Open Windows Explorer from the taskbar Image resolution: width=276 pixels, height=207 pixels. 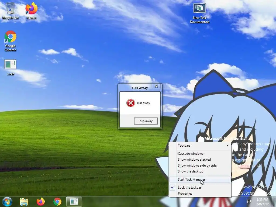point(24,202)
